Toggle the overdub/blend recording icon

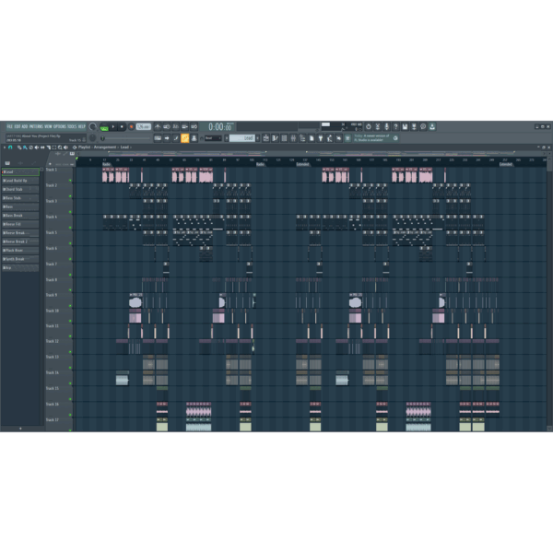click(x=185, y=126)
